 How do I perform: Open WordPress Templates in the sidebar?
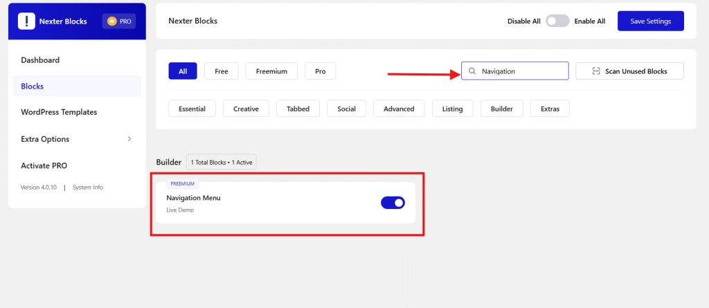(59, 112)
